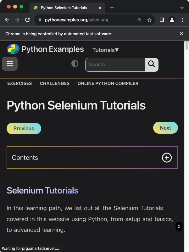Click the browser forward arrow
The image size is (189, 252).
click(17, 20)
